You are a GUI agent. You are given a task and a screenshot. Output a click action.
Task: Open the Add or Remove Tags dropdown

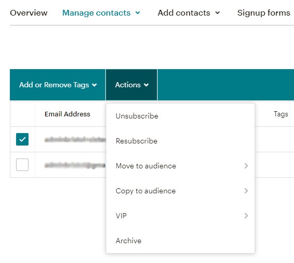pos(58,85)
